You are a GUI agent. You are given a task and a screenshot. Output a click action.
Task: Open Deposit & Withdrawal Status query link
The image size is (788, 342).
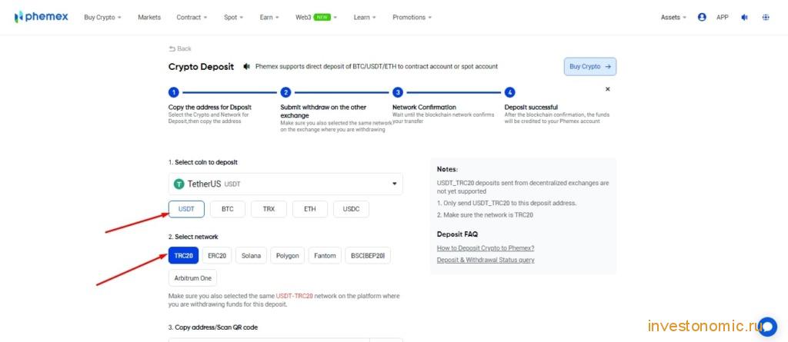coord(486,260)
